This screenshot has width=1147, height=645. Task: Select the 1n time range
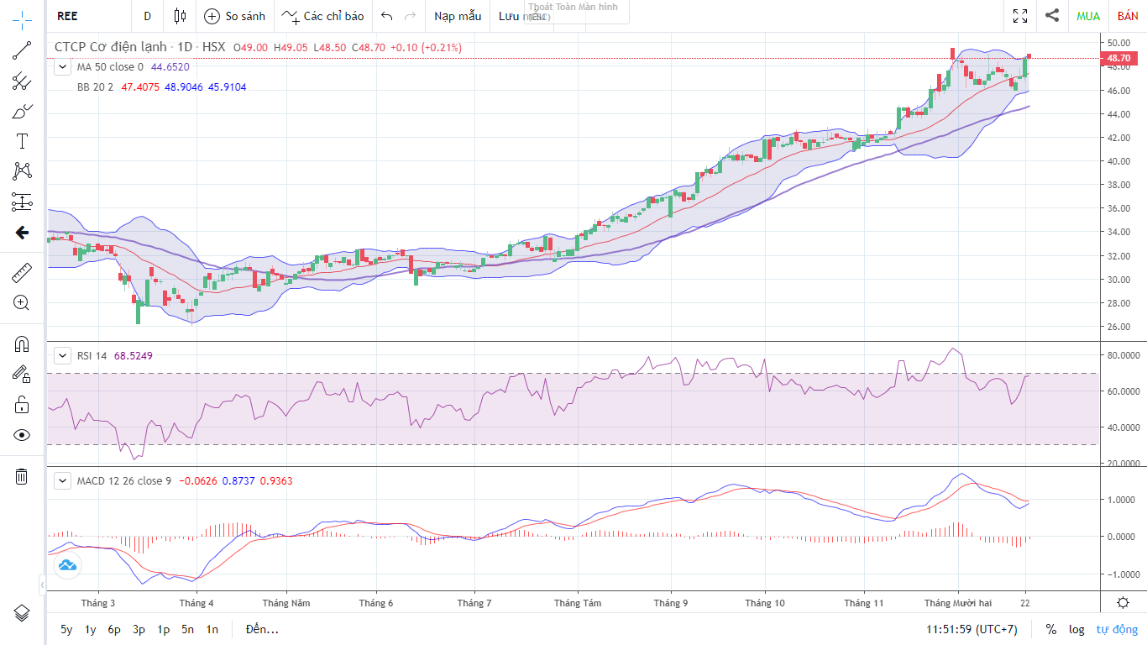(212, 629)
